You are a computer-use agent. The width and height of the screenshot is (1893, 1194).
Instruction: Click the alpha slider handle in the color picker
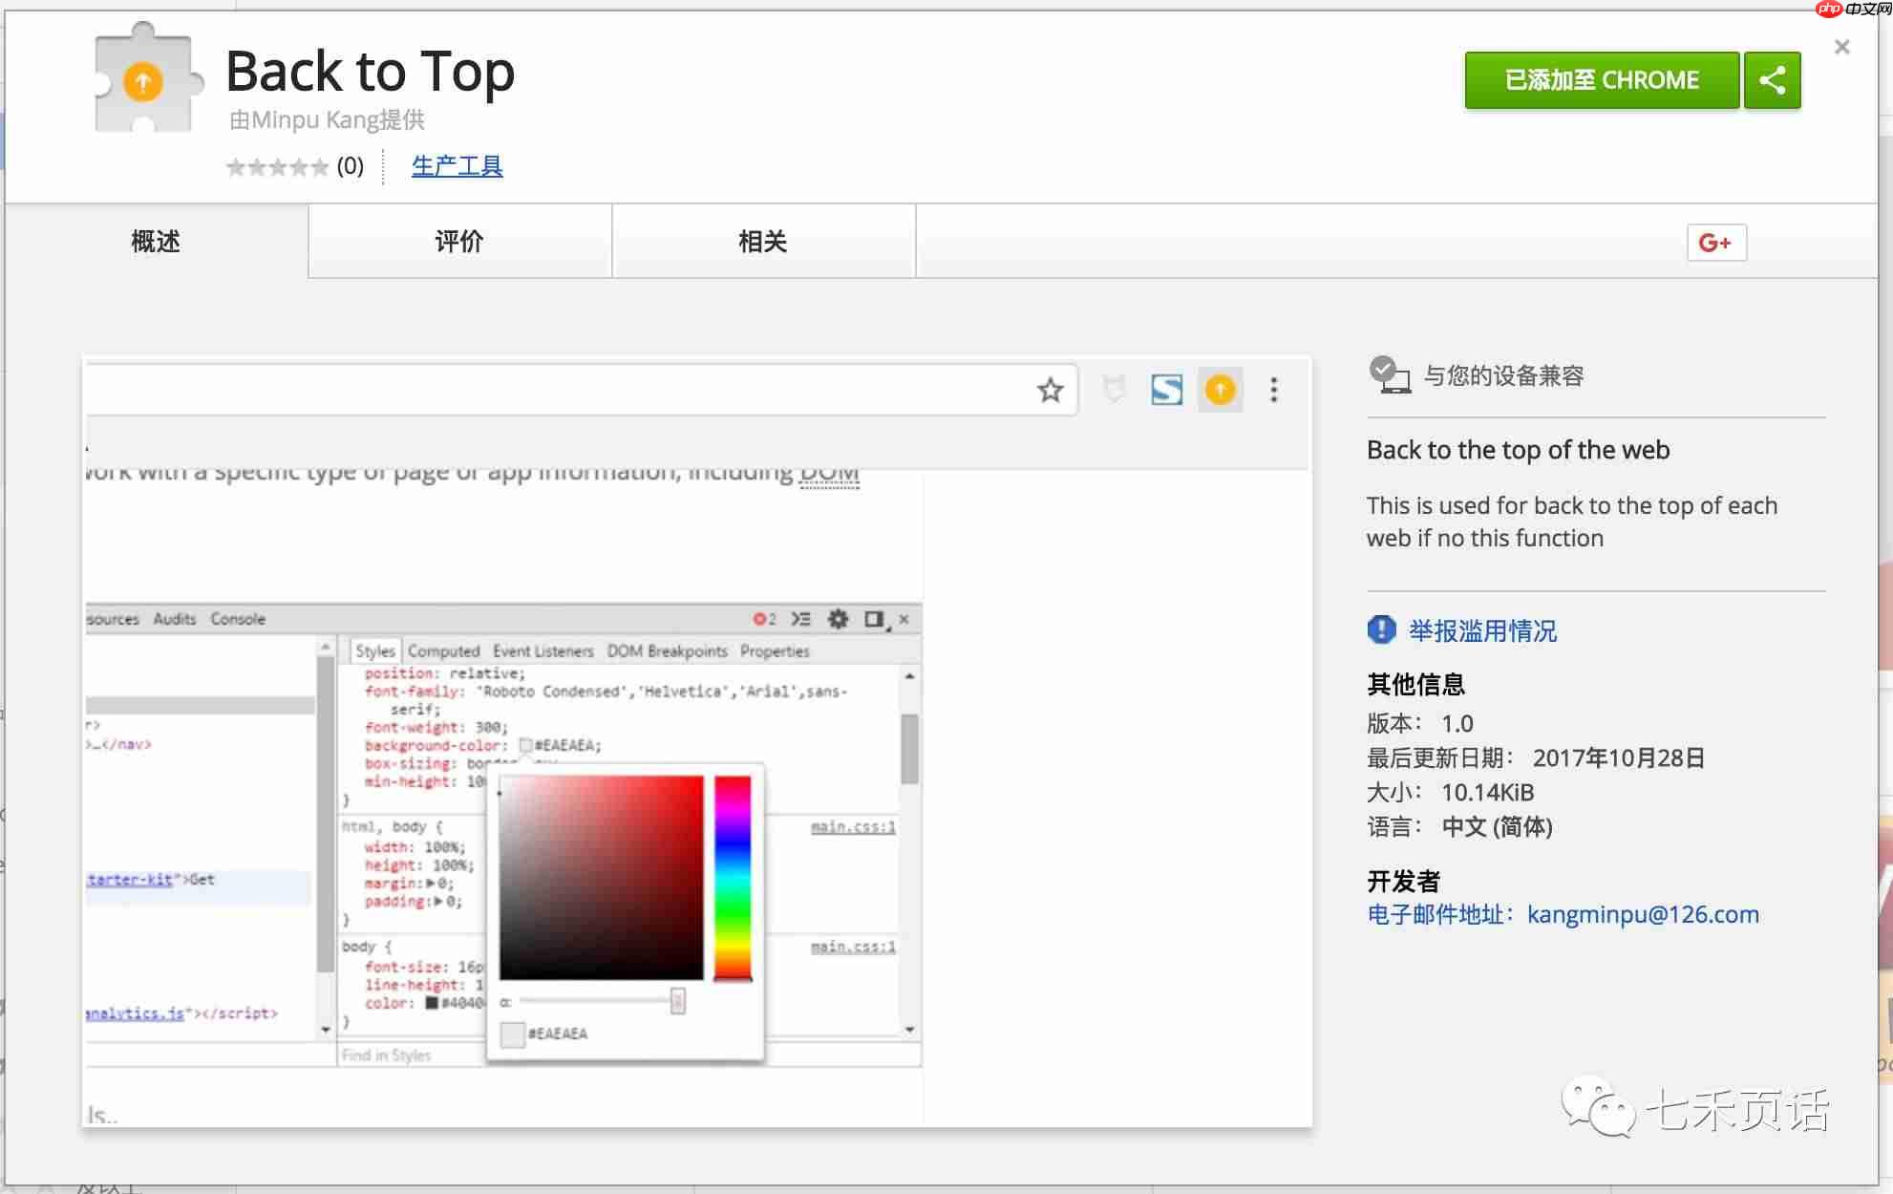pos(677,1000)
